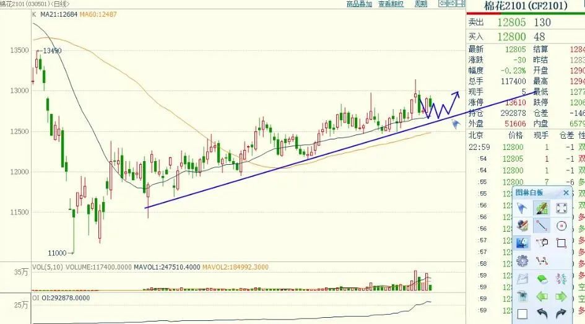
Task: Click the 棉花2101 (CF2101) contract title
Action: point(526,6)
